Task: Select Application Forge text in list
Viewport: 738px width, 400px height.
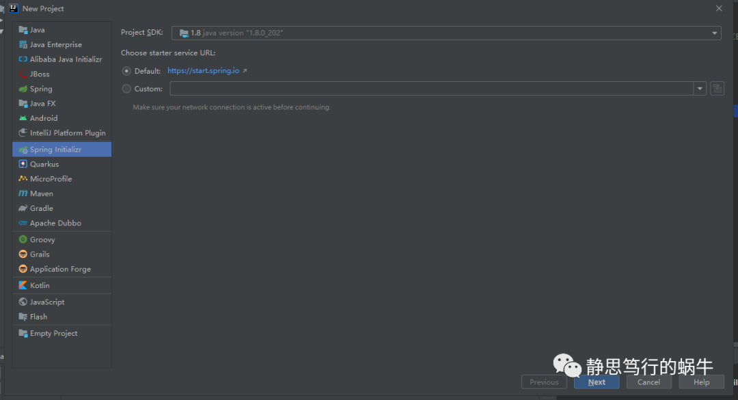Action: (x=60, y=269)
